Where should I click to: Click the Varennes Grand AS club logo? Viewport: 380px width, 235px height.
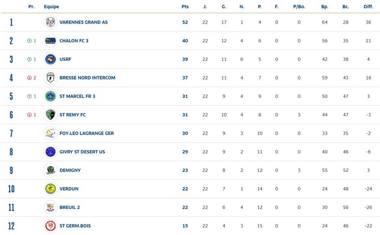pyautogui.click(x=50, y=22)
